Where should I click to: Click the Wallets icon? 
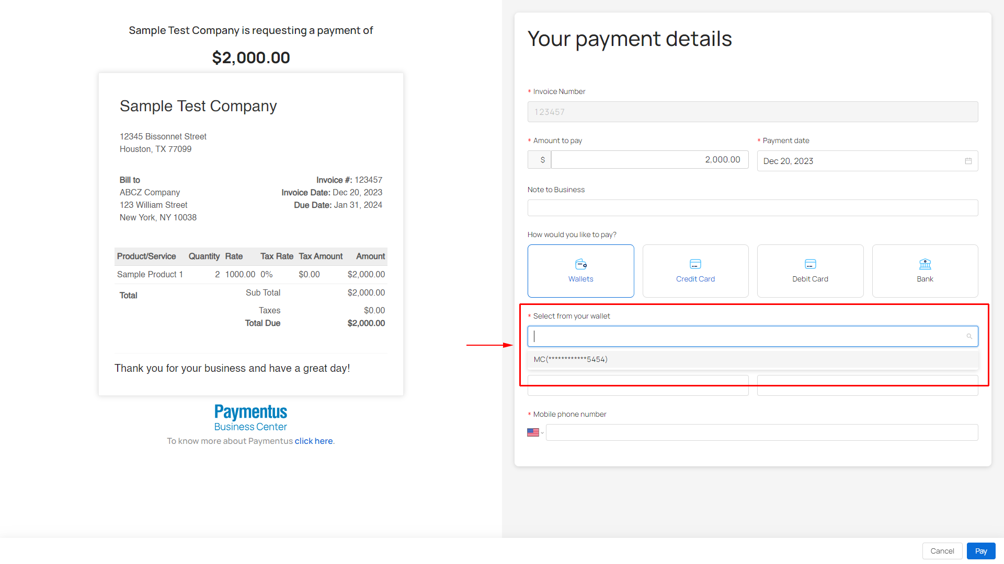(x=581, y=264)
